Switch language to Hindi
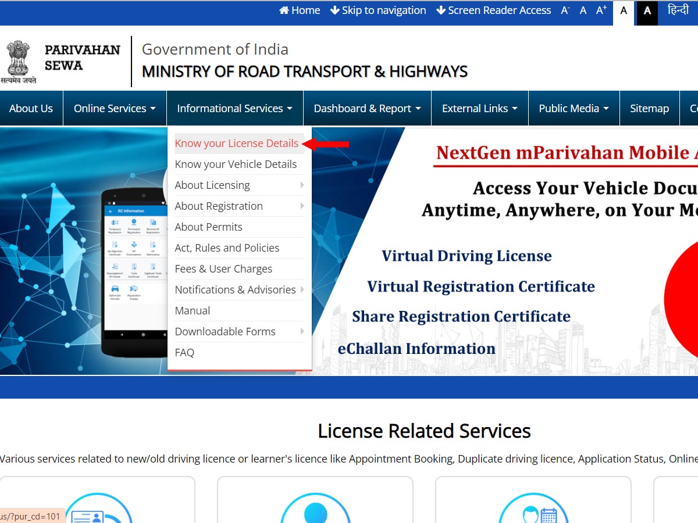Screen dimensions: 698x523 (x=678, y=10)
